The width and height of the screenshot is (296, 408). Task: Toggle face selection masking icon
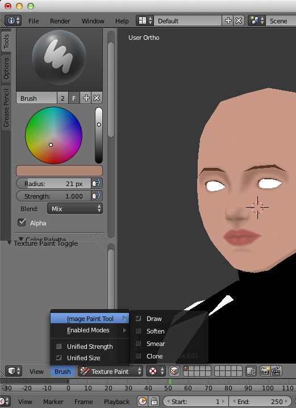pyautogui.click(x=174, y=371)
